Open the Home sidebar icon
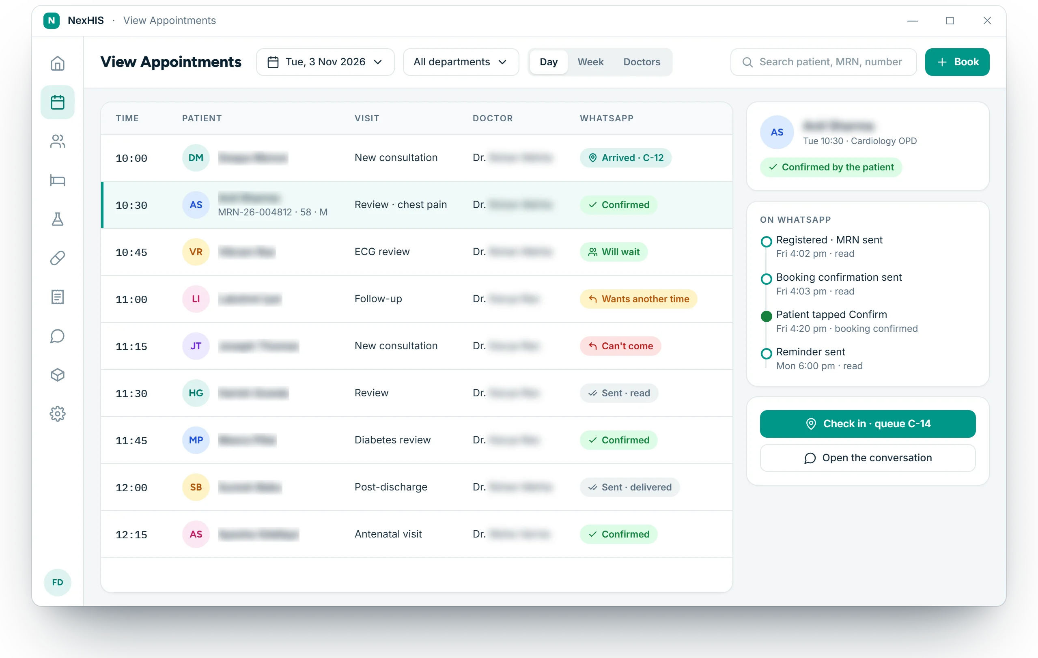This screenshot has height=658, width=1038. point(57,63)
